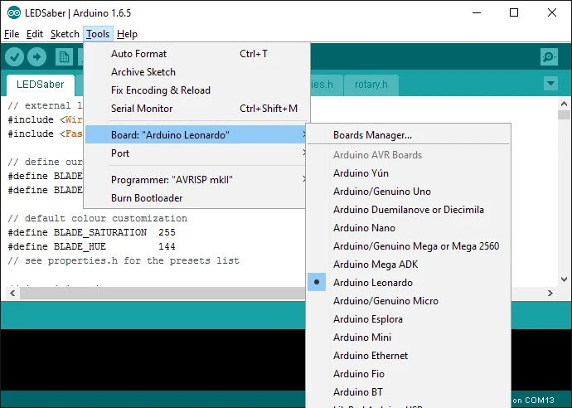Click the "// default colour customization" comment
Screen dimensions: 572x408
97,218
